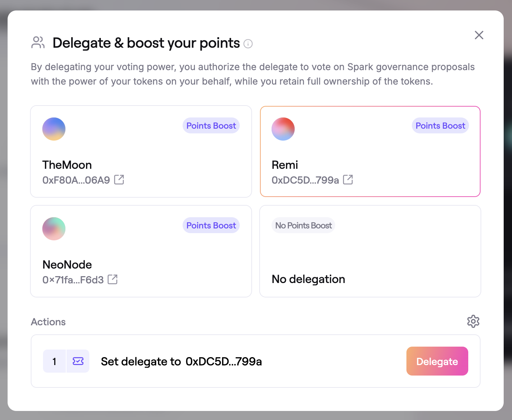Click NeoNode's pastel avatar
Viewport: 512px width, 420px height.
54,229
